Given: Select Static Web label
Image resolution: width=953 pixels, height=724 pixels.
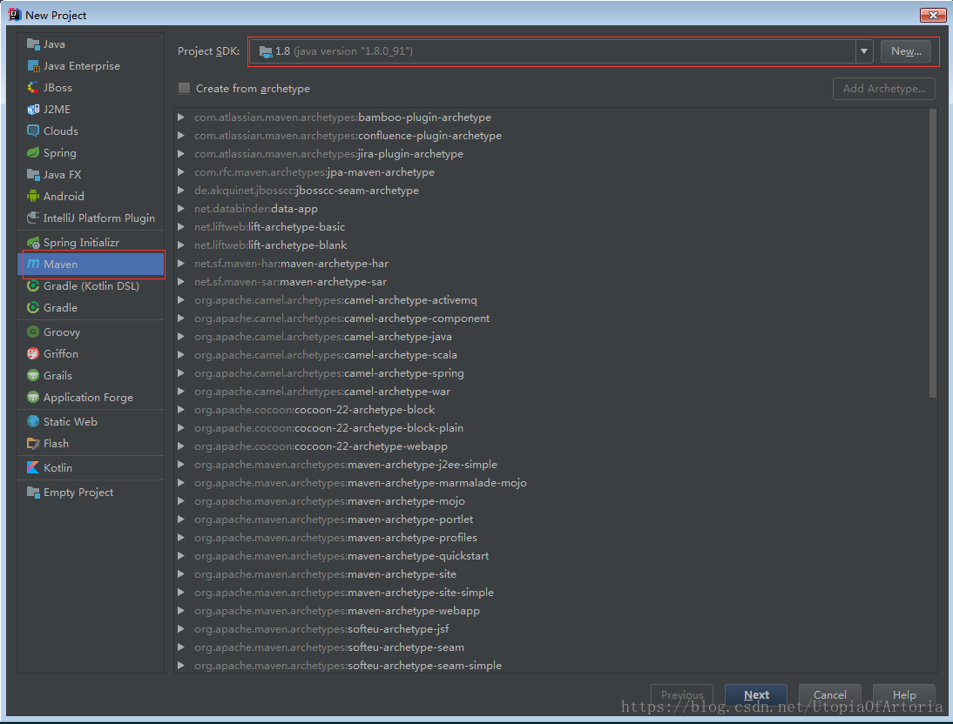Looking at the screenshot, I should click(x=70, y=421).
